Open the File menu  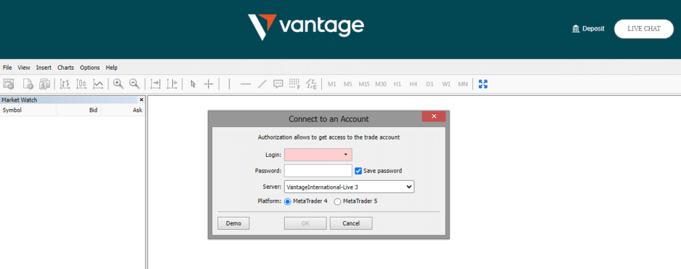pyautogui.click(x=7, y=68)
